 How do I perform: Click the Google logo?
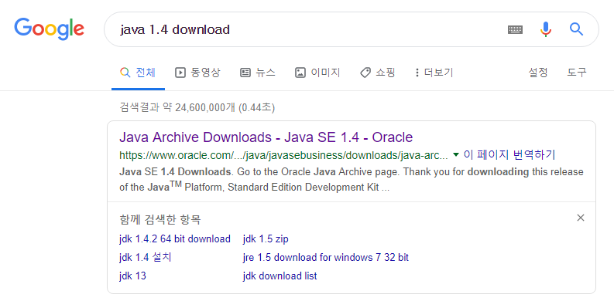pos(50,29)
